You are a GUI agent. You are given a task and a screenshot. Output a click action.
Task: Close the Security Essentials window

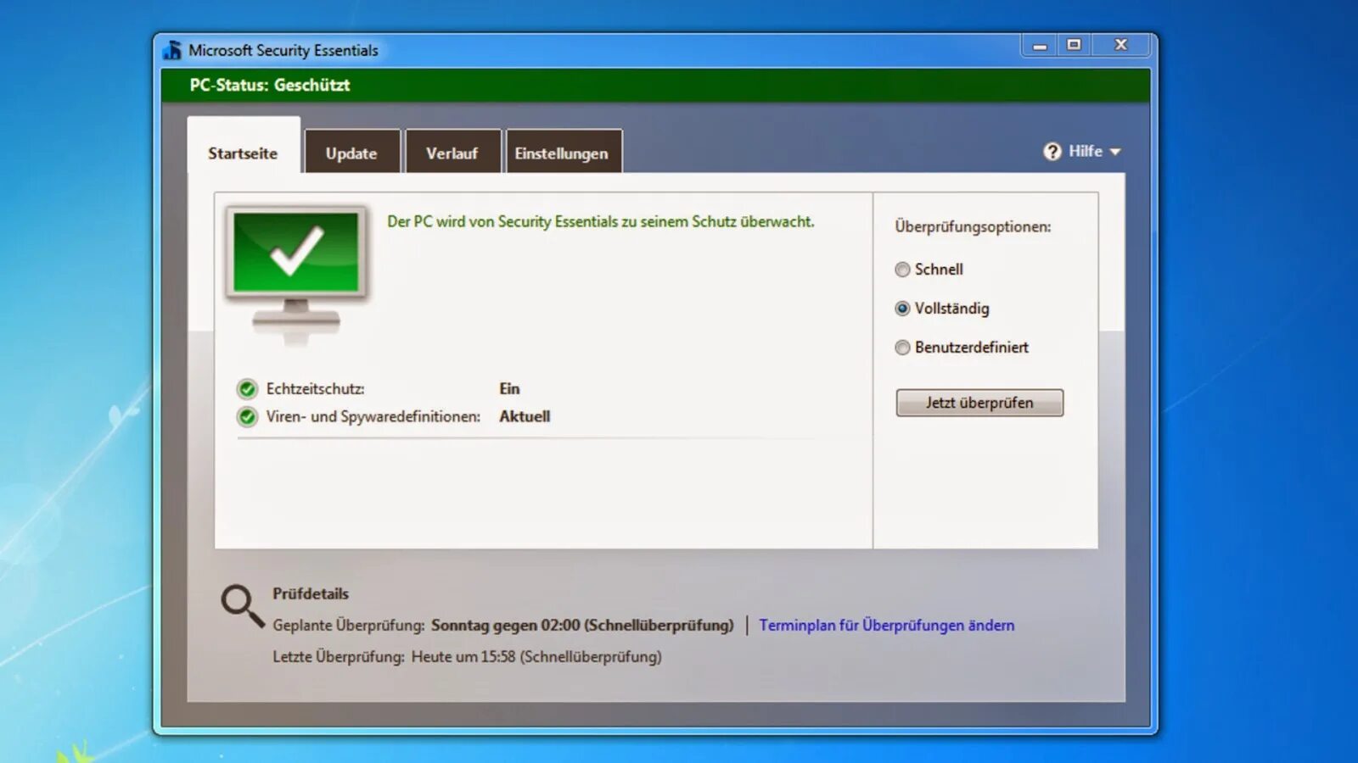pyautogui.click(x=1121, y=46)
